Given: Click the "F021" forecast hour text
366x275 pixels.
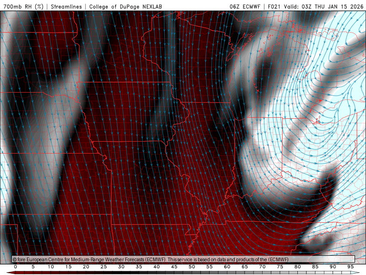Looking at the screenshot, I should 274,6.
